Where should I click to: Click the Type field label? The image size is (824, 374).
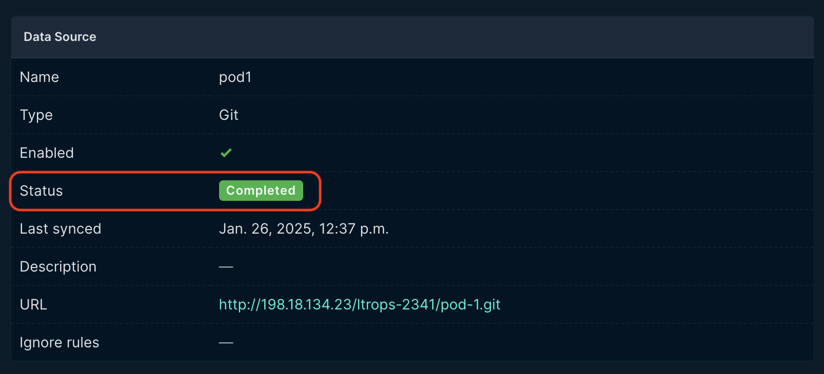point(36,115)
